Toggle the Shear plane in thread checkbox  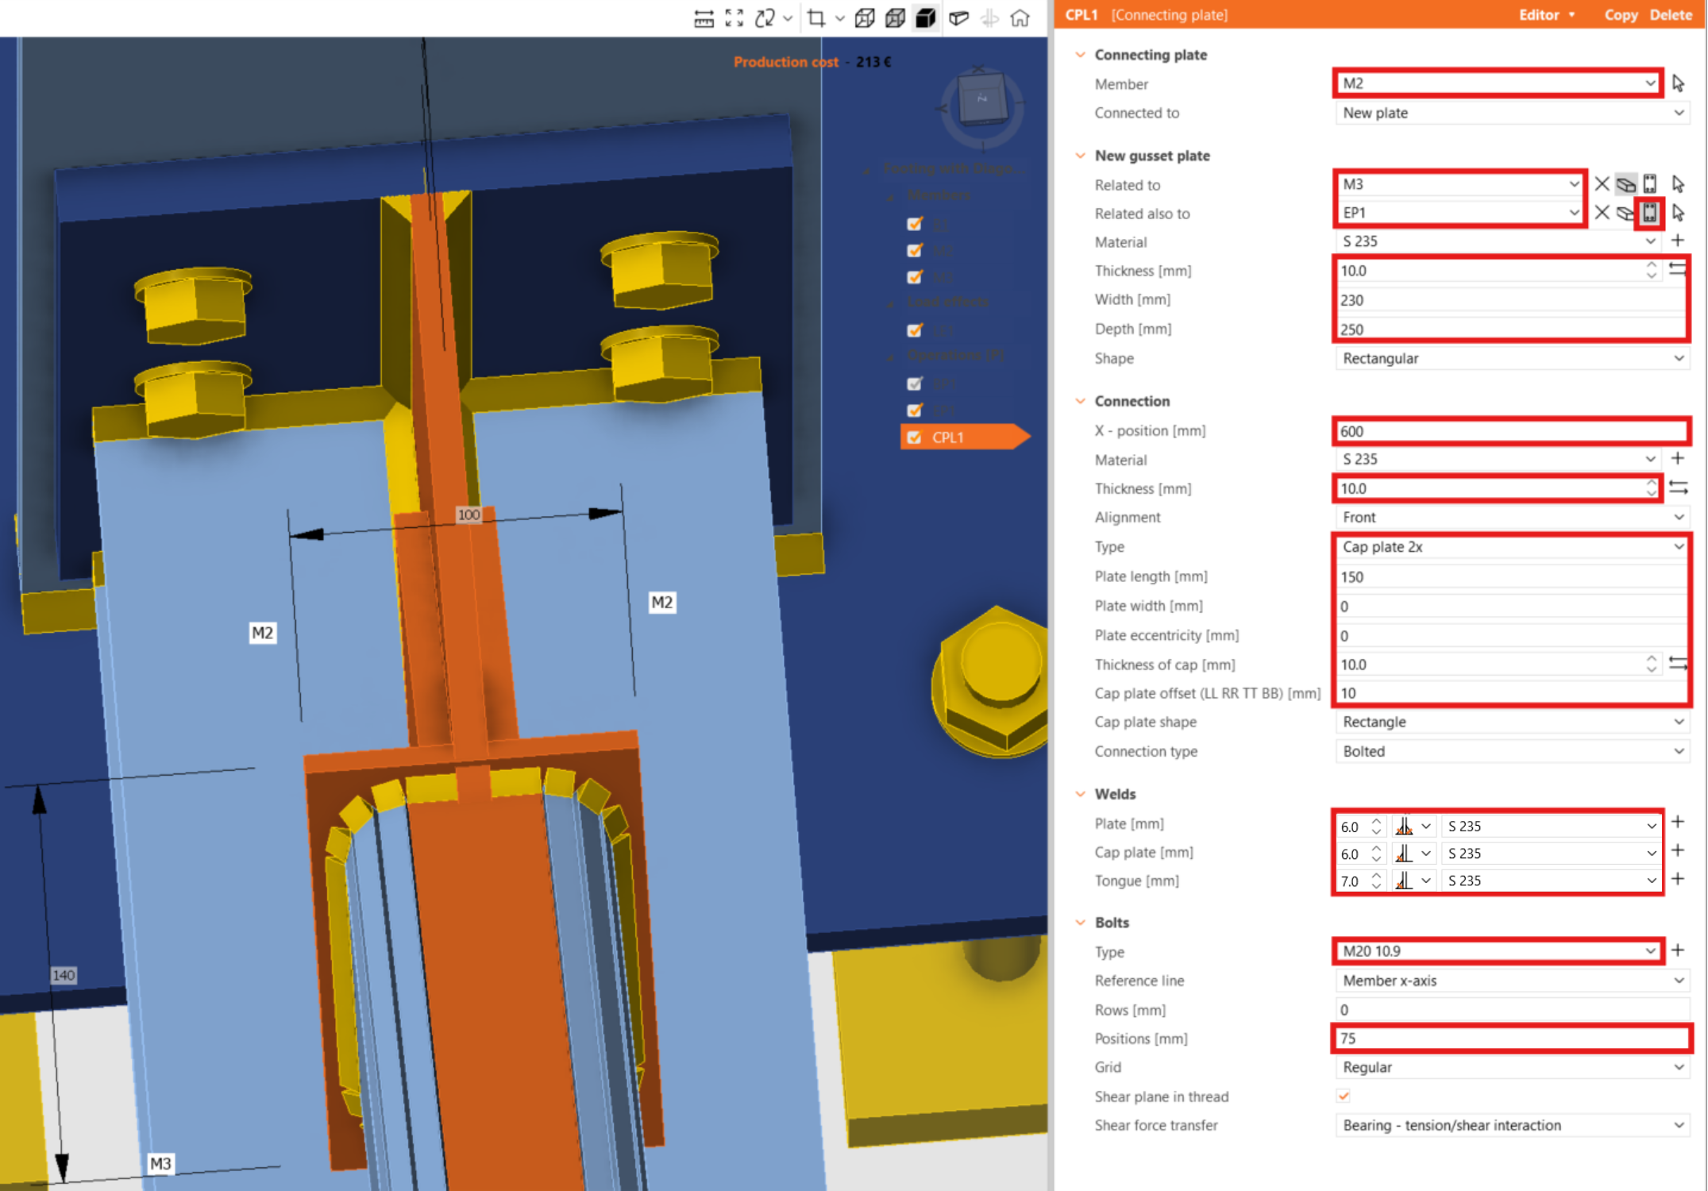pos(1344,1097)
